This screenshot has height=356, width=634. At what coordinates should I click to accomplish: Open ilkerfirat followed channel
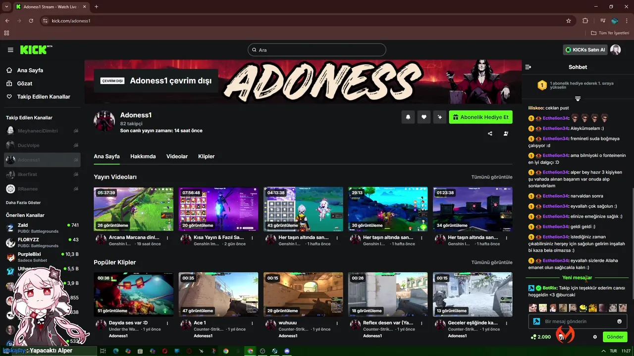coord(42,174)
